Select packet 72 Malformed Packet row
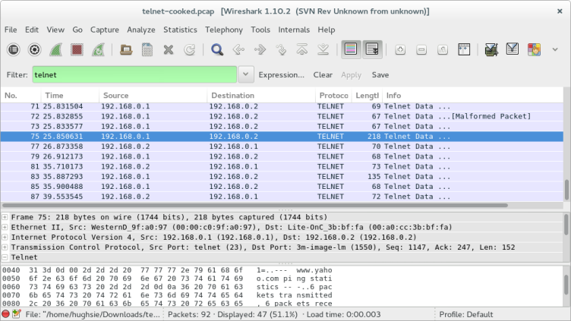This screenshot has height=321, width=571. click(x=282, y=116)
